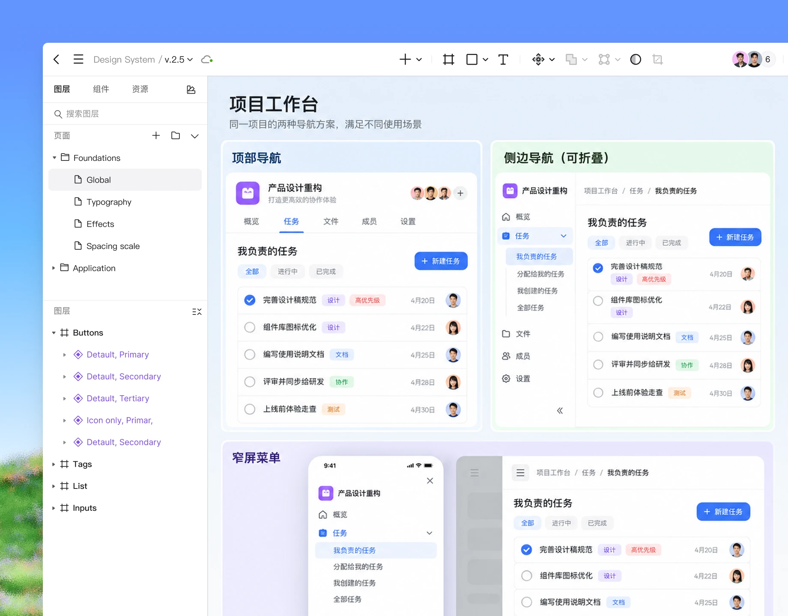The width and height of the screenshot is (788, 616).
Task: Create a new page folder
Action: (176, 136)
